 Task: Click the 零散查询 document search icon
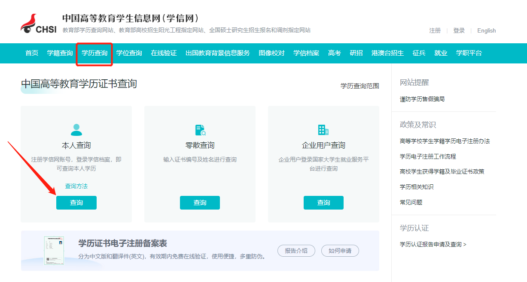click(200, 130)
